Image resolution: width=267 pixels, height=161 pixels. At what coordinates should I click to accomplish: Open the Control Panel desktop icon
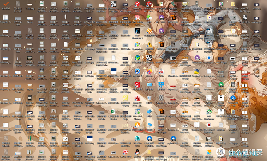coord(149,85)
